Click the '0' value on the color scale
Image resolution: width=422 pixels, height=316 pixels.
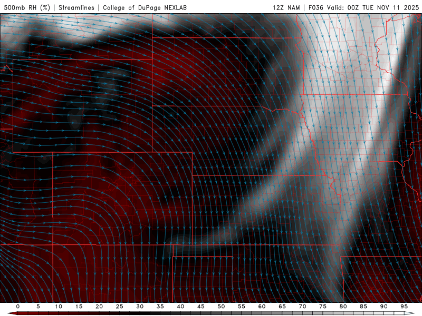[x=18, y=307]
